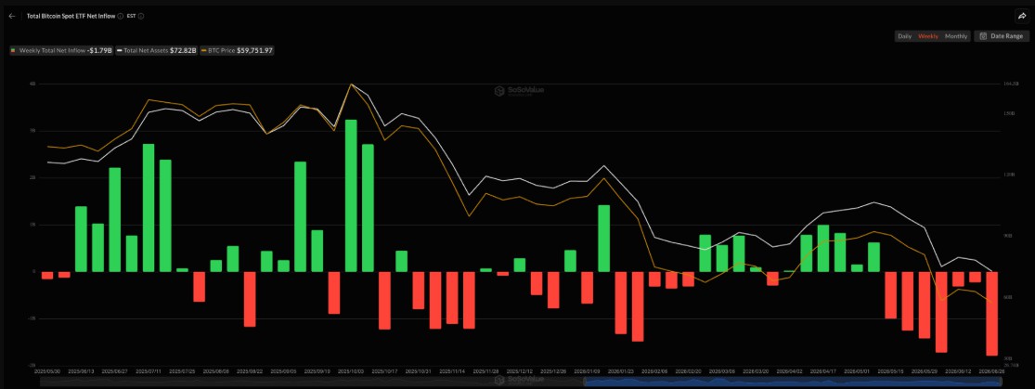The image size is (1035, 389).
Task: Click the 2025/07/11 date label
Action: tap(149, 372)
